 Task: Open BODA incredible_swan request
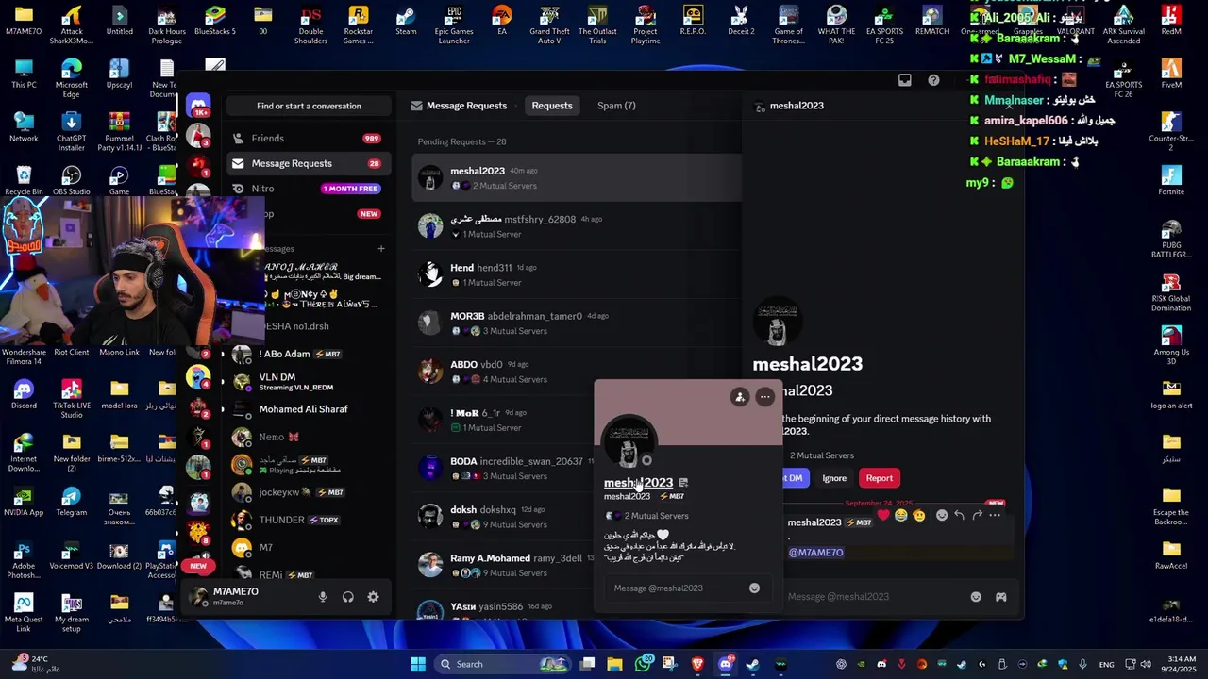pyautogui.click(x=503, y=468)
